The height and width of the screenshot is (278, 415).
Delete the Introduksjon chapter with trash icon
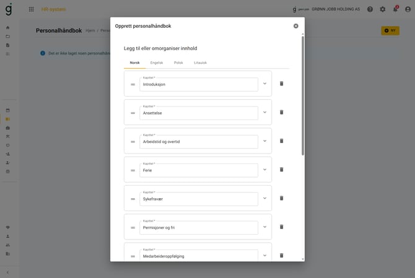click(x=281, y=84)
